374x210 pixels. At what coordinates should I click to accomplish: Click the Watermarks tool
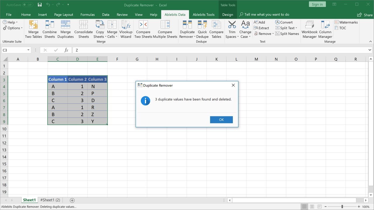coord(346,22)
